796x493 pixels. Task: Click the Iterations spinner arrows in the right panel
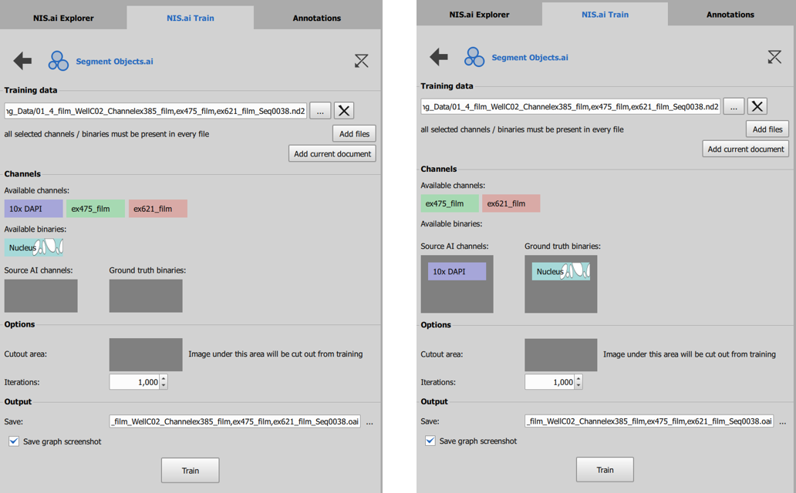pos(578,382)
